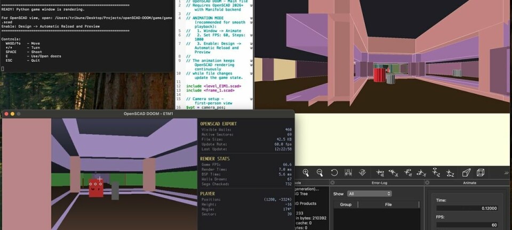This screenshot has height=230, width=512.
Task: Click the Visible Walls value 460
Action: [x=289, y=130]
